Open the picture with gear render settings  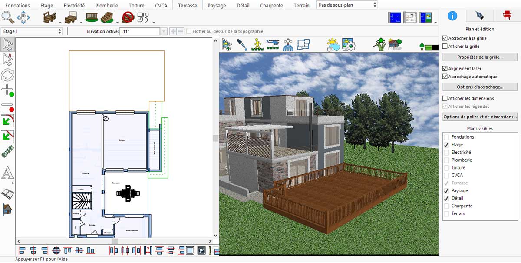349,45
